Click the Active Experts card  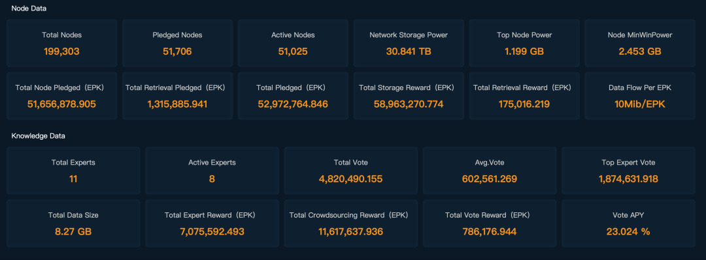click(x=212, y=171)
